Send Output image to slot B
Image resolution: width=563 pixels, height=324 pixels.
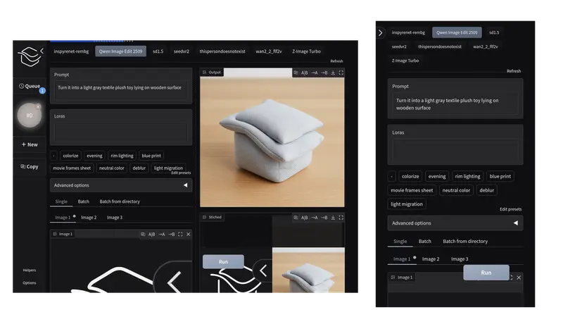click(324, 73)
